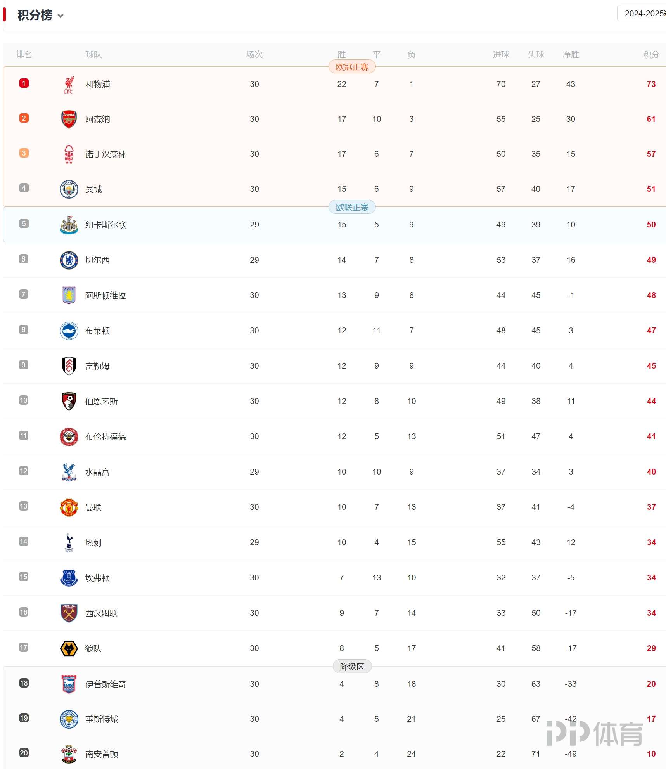Select the 欧冠正赛 zone label

352,67
